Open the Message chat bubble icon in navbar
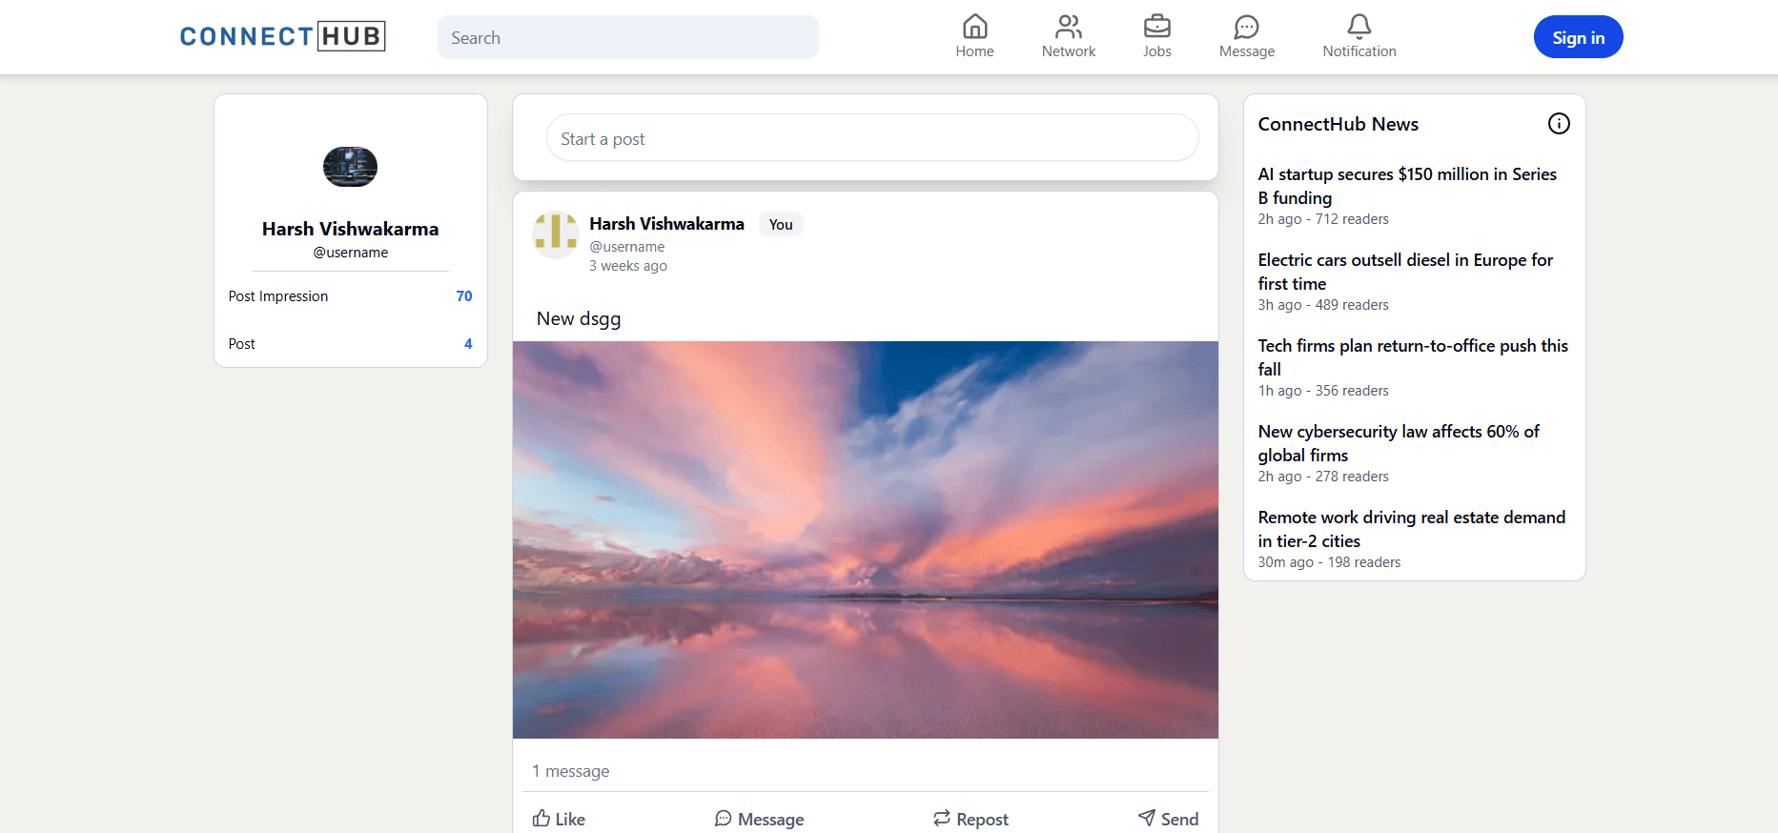Image resolution: width=1778 pixels, height=833 pixels. [x=1246, y=27]
